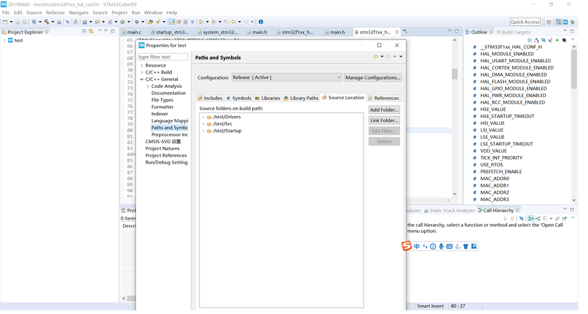Expand the /test/Drivers source folder
Viewport: 588px width, 314px height.
coord(203,117)
